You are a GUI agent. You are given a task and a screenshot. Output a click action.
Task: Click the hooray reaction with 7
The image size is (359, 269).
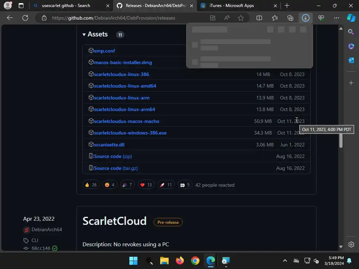point(127,185)
